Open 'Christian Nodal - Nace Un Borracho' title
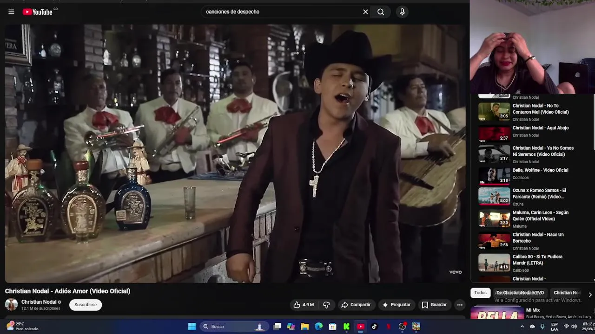595x334 pixels. pyautogui.click(x=538, y=238)
